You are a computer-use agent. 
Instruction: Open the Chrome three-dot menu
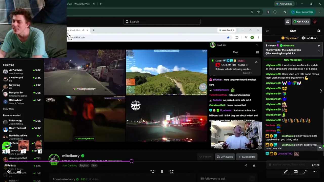click(319, 12)
